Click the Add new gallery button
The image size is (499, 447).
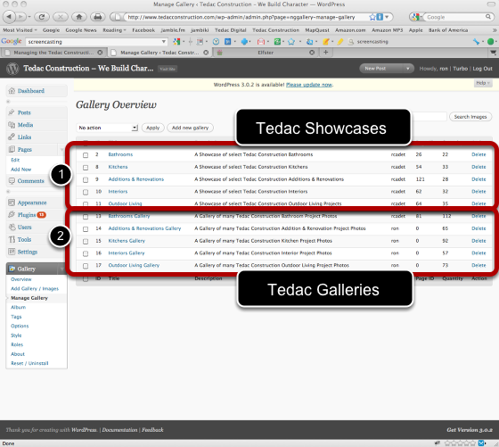[x=191, y=128]
